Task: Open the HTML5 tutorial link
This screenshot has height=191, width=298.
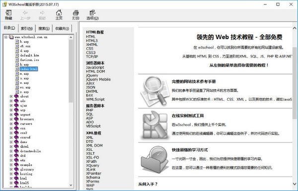Action: (92, 41)
